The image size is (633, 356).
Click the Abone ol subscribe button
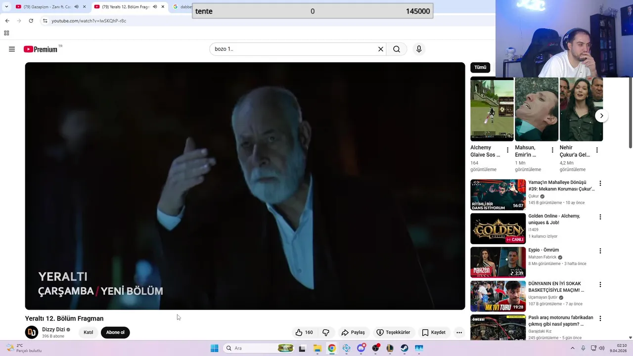[x=115, y=332]
